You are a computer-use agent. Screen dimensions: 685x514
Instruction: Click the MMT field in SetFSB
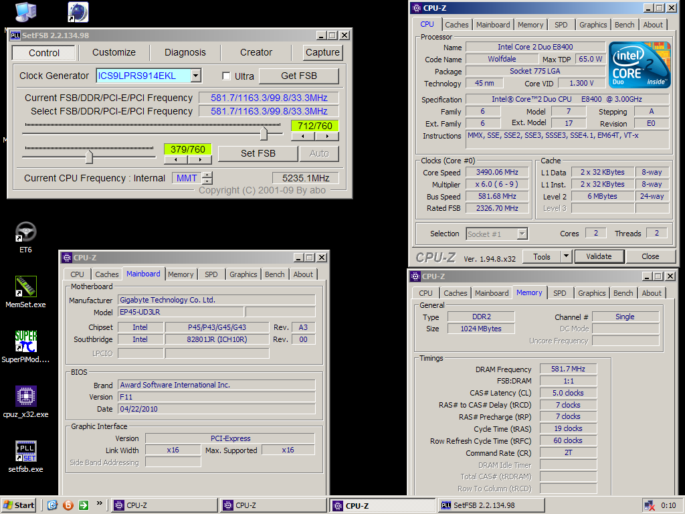187,178
